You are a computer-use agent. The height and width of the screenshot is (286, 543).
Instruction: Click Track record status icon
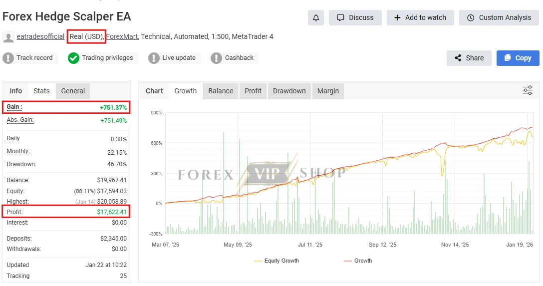[8, 58]
